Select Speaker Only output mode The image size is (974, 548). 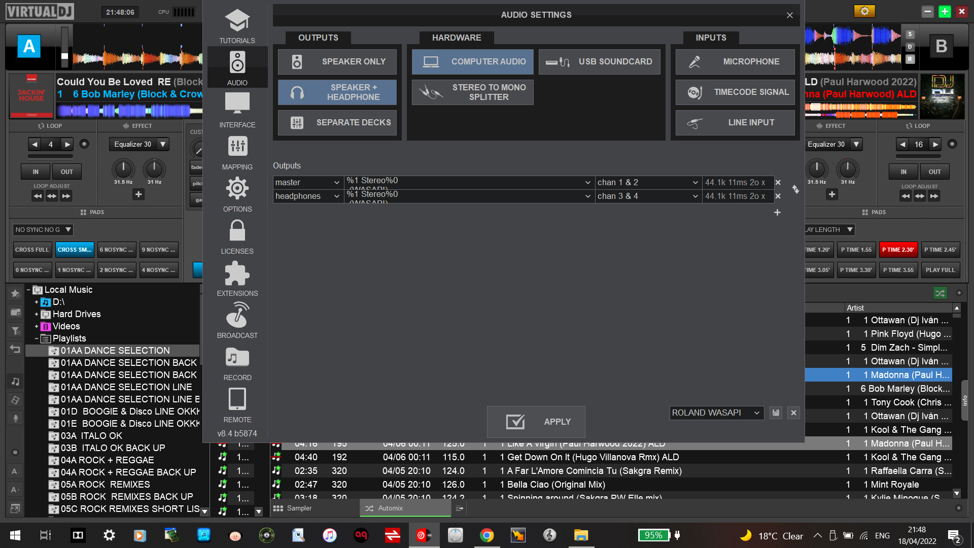337,62
